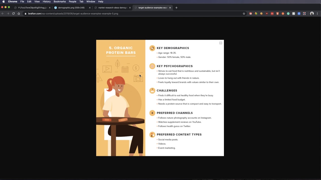Open the gray square extension icon
321x180 pixels.
294,13
